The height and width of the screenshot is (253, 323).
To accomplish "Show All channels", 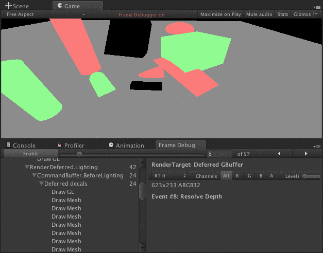I will [226, 176].
